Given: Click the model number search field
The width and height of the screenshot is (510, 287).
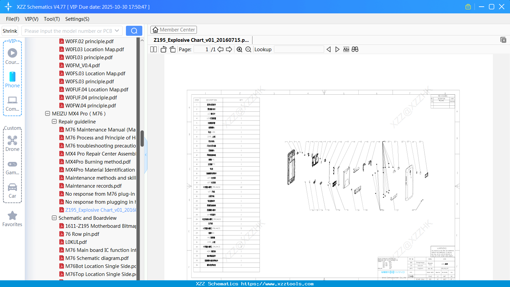Looking at the screenshot, I should 68,31.
